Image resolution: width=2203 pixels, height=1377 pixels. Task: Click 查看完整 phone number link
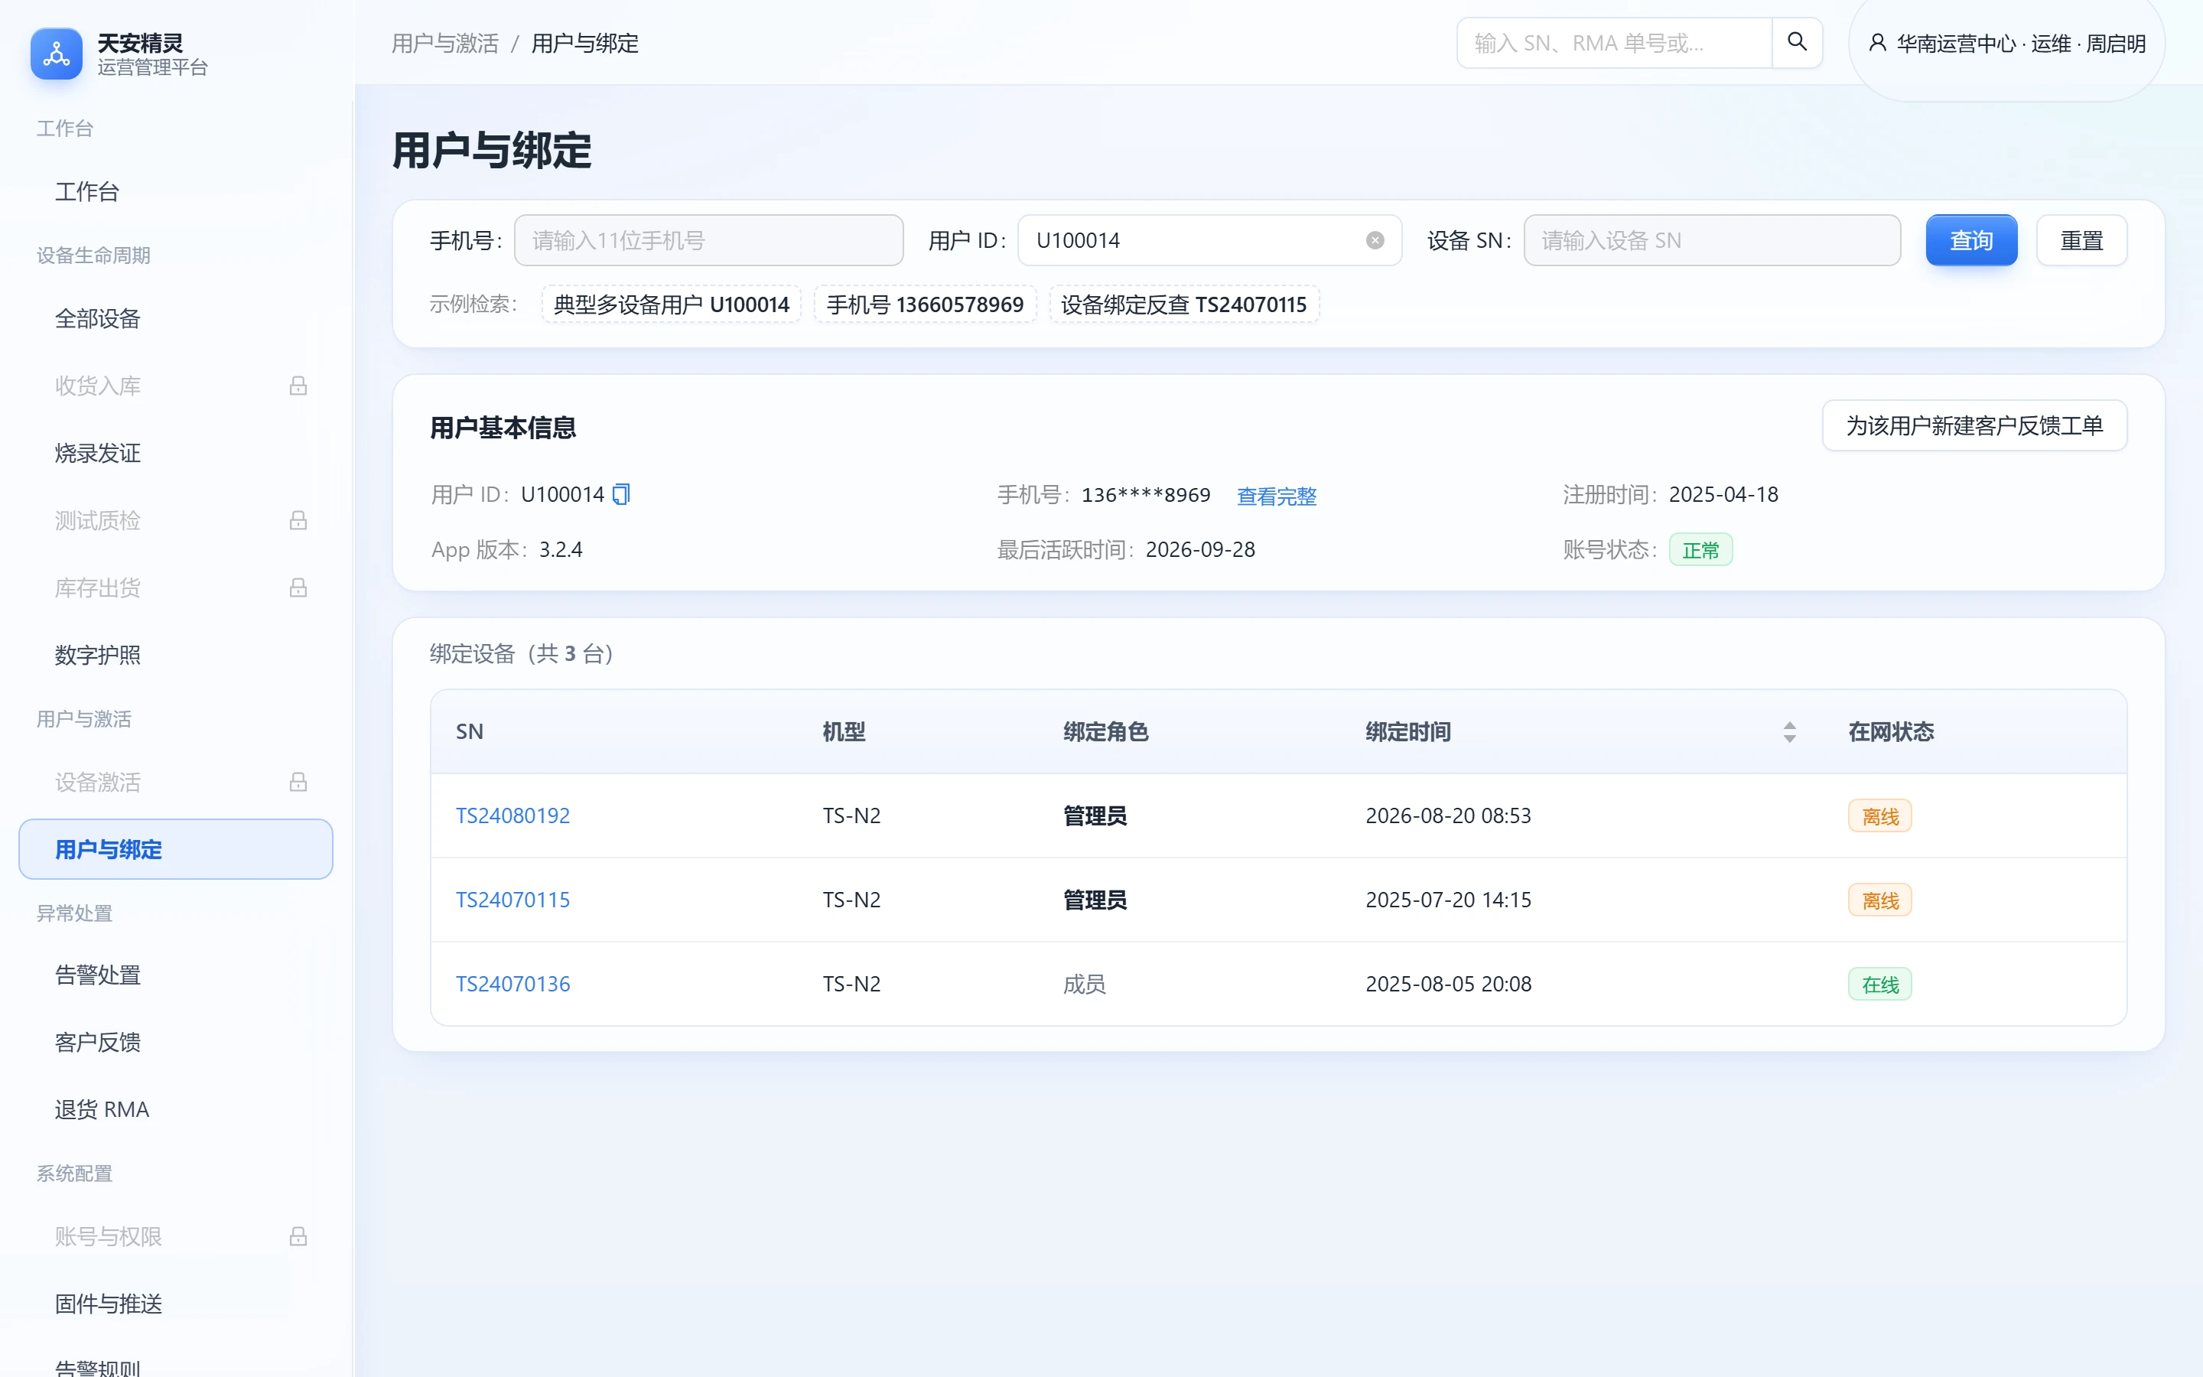click(1276, 496)
